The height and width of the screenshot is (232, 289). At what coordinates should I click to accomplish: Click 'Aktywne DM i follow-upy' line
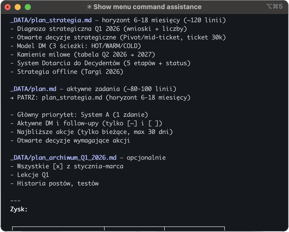tap(86, 123)
